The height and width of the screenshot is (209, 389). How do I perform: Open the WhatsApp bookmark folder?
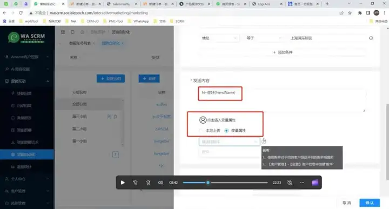click(138, 21)
